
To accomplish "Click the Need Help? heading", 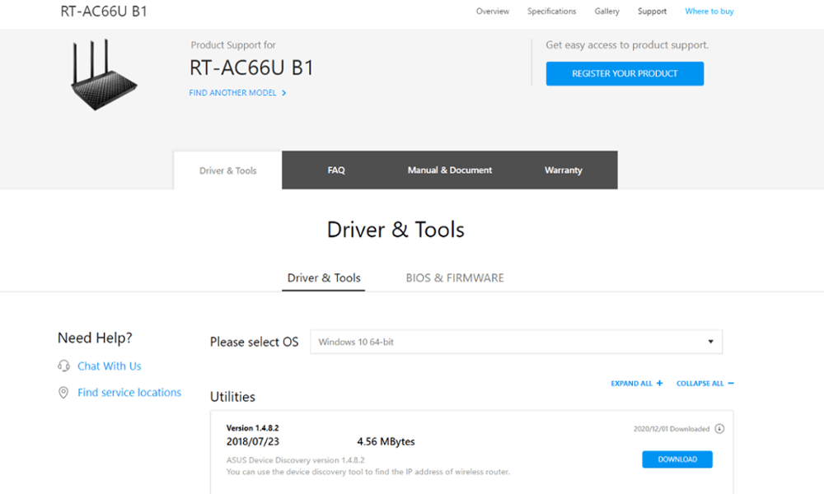I will (95, 338).
